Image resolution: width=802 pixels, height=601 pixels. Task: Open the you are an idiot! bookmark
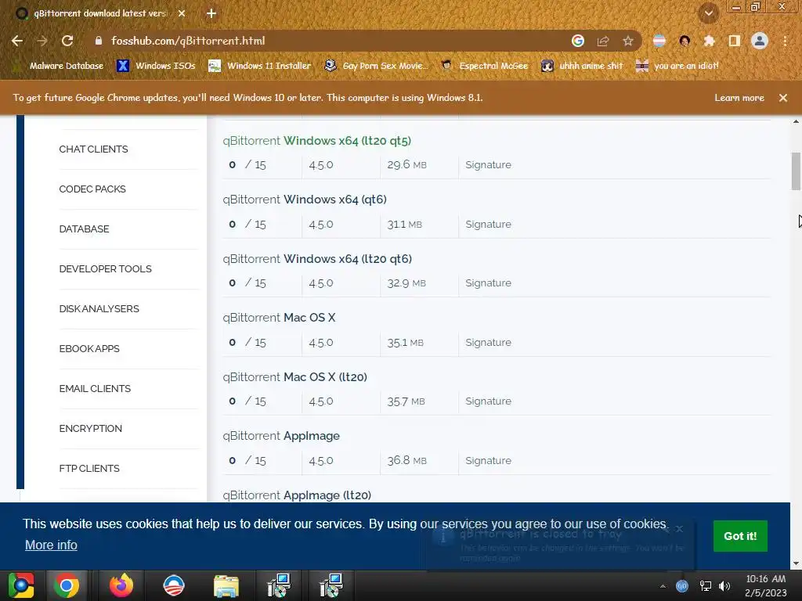(x=677, y=66)
